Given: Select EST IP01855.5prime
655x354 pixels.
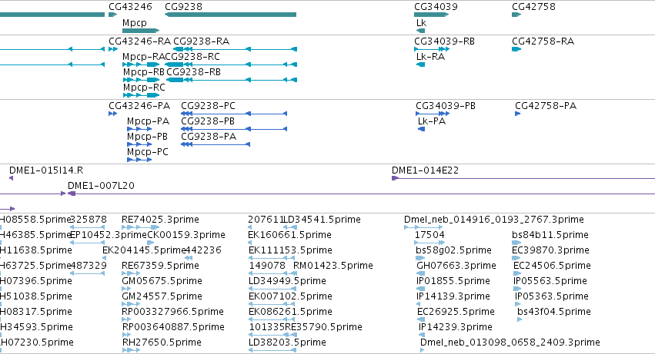Looking at the screenshot, I should tap(453, 282).
